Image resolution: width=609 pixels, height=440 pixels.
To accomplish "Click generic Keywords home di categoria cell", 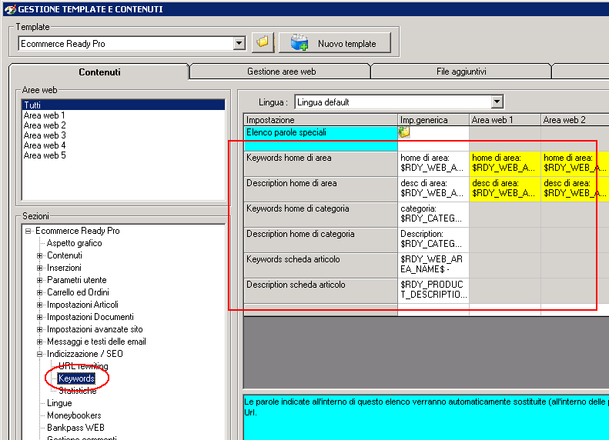I will [433, 214].
